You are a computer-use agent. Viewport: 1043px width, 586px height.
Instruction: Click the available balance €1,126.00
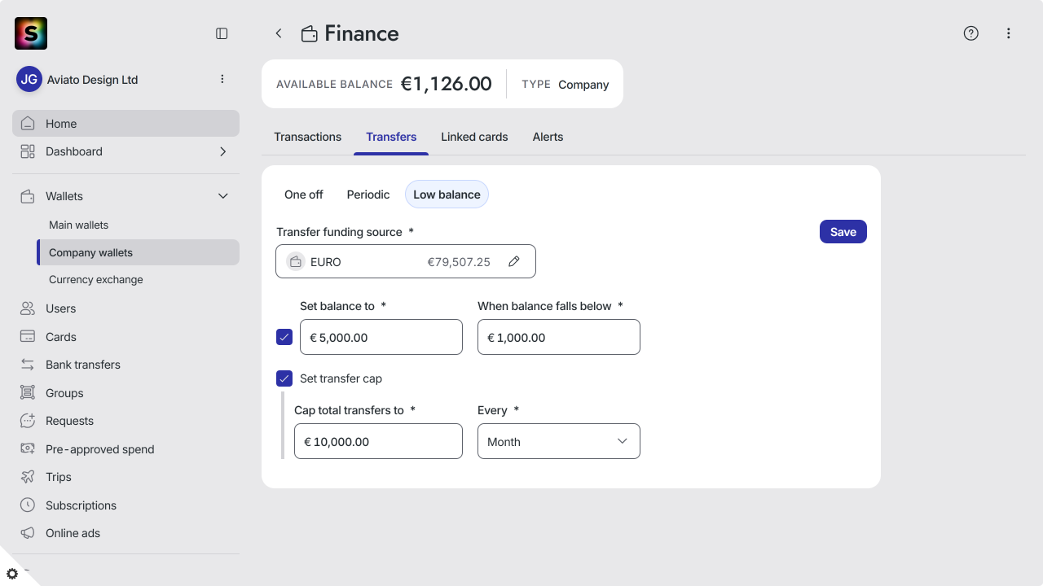pyautogui.click(x=447, y=84)
